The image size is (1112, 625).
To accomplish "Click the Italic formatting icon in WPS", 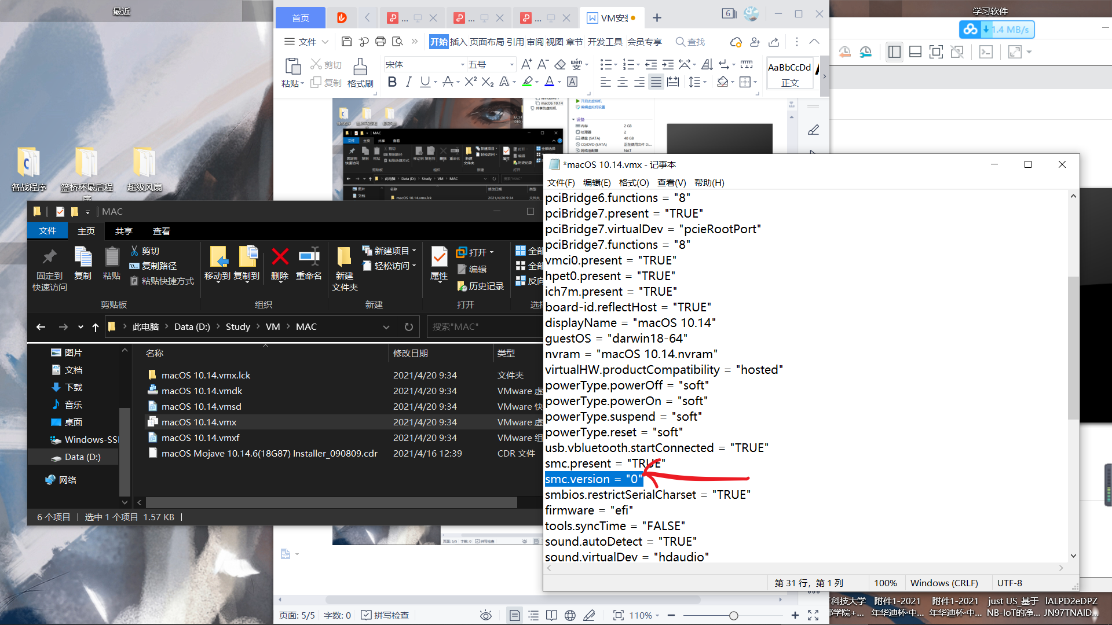I will coord(408,82).
